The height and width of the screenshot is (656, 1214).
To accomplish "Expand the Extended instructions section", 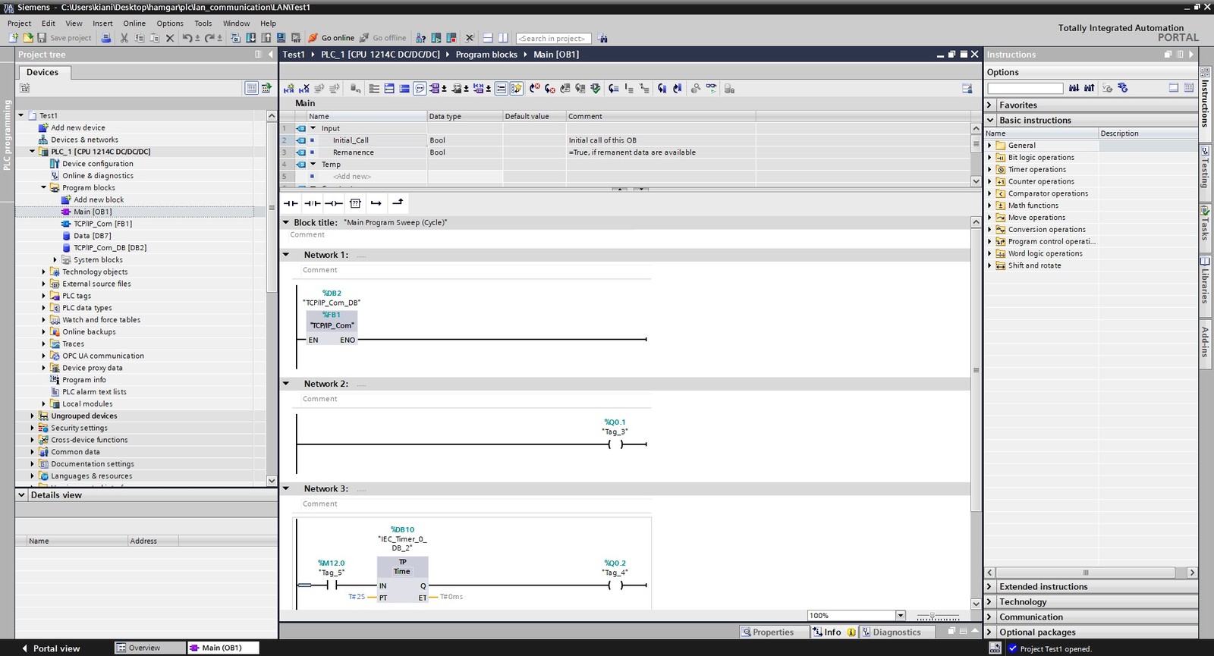I will 989,587.
